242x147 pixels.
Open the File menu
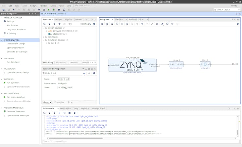4,6
